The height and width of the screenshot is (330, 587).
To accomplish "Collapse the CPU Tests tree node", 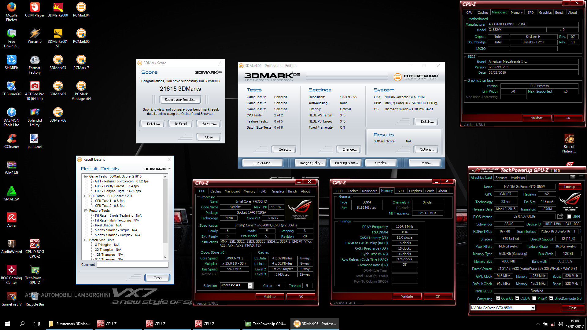I will 86,196.
